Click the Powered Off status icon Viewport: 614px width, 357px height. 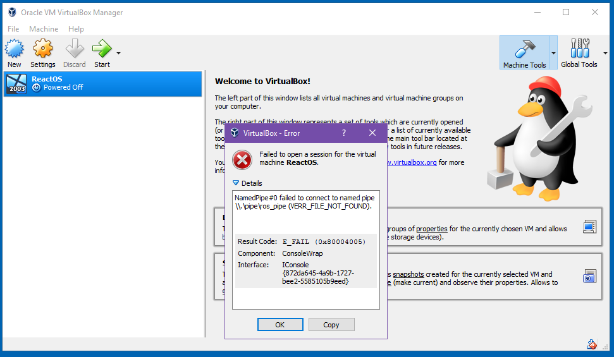tap(37, 88)
